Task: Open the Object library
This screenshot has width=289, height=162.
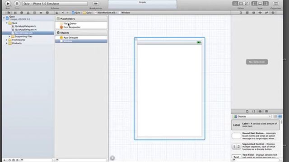Action: tap(260, 111)
